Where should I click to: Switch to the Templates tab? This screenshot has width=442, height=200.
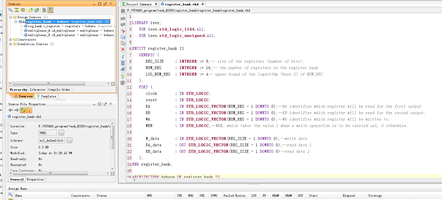(x=46, y=96)
